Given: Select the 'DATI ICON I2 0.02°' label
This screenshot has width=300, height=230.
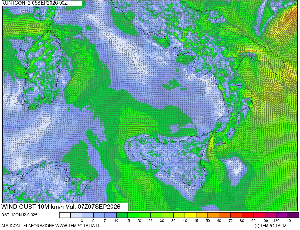Looking at the screenshot, I should [19, 215].
